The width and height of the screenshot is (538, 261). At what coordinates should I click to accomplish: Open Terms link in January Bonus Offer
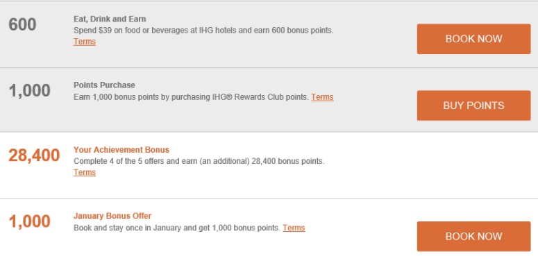[294, 228]
